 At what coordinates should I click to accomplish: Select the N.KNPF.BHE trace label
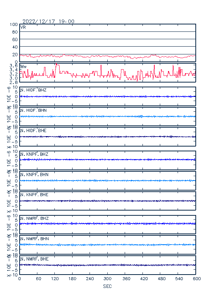point(34,195)
